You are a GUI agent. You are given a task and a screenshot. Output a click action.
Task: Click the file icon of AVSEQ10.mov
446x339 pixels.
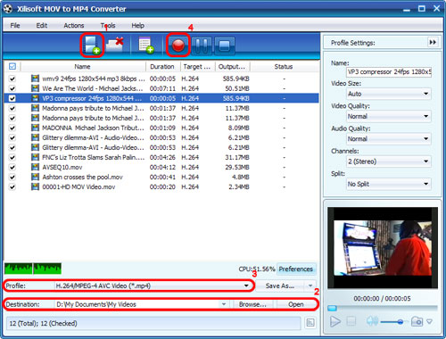point(35,167)
